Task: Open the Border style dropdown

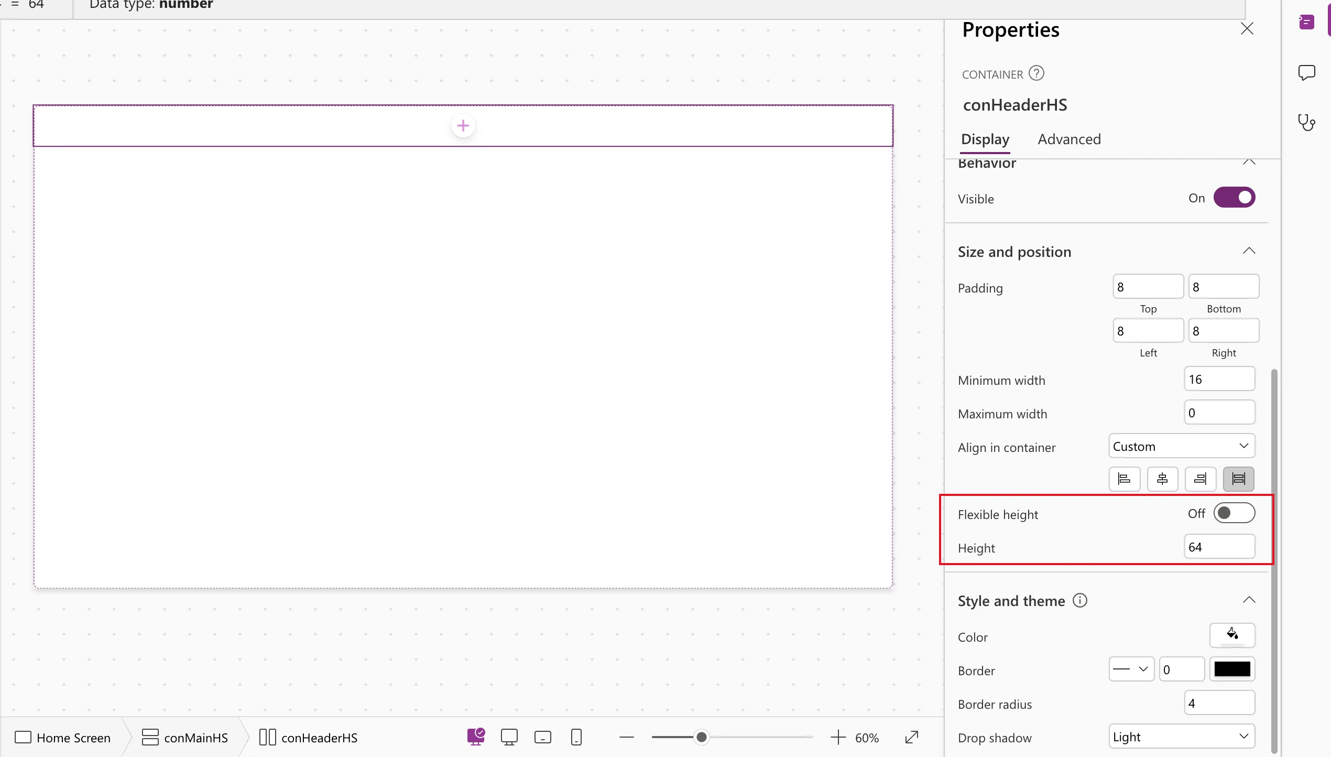Action: click(1131, 669)
